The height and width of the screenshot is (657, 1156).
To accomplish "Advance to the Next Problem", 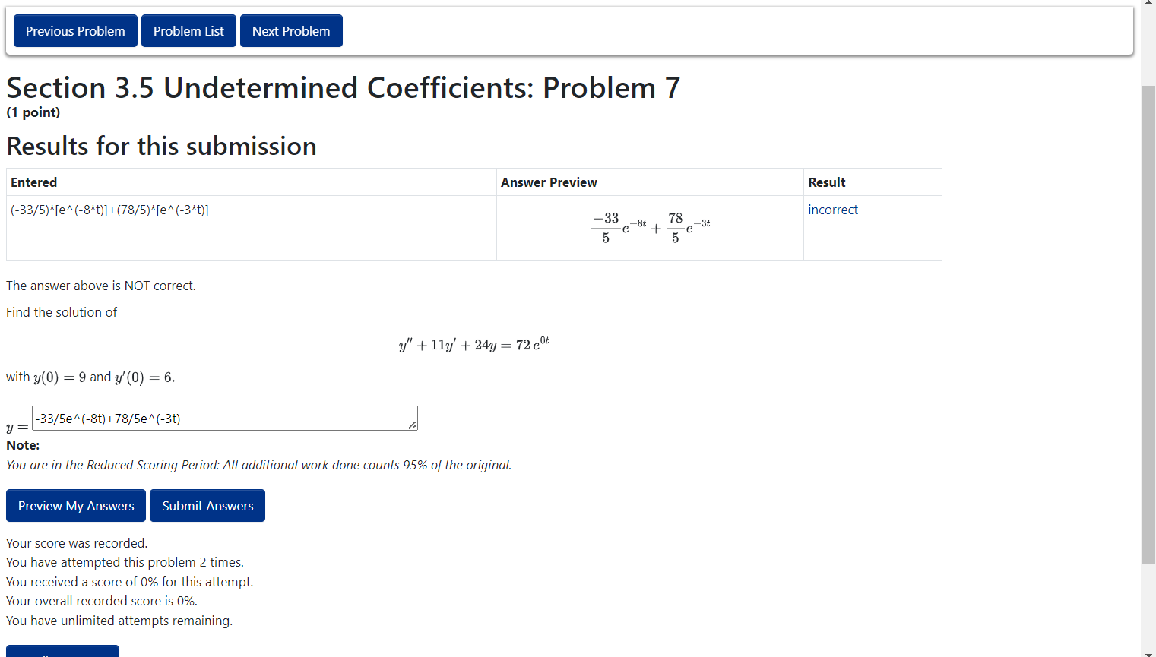I will 291,31.
